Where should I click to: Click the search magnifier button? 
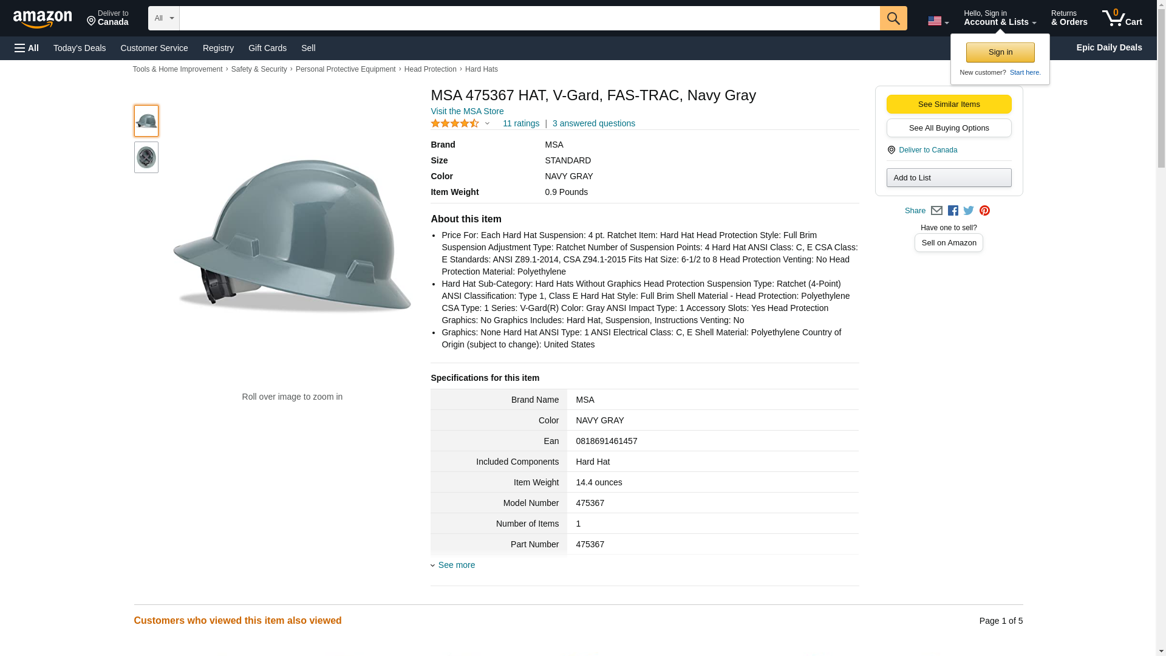(893, 18)
